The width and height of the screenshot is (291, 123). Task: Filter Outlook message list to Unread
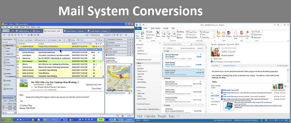pos(170,48)
